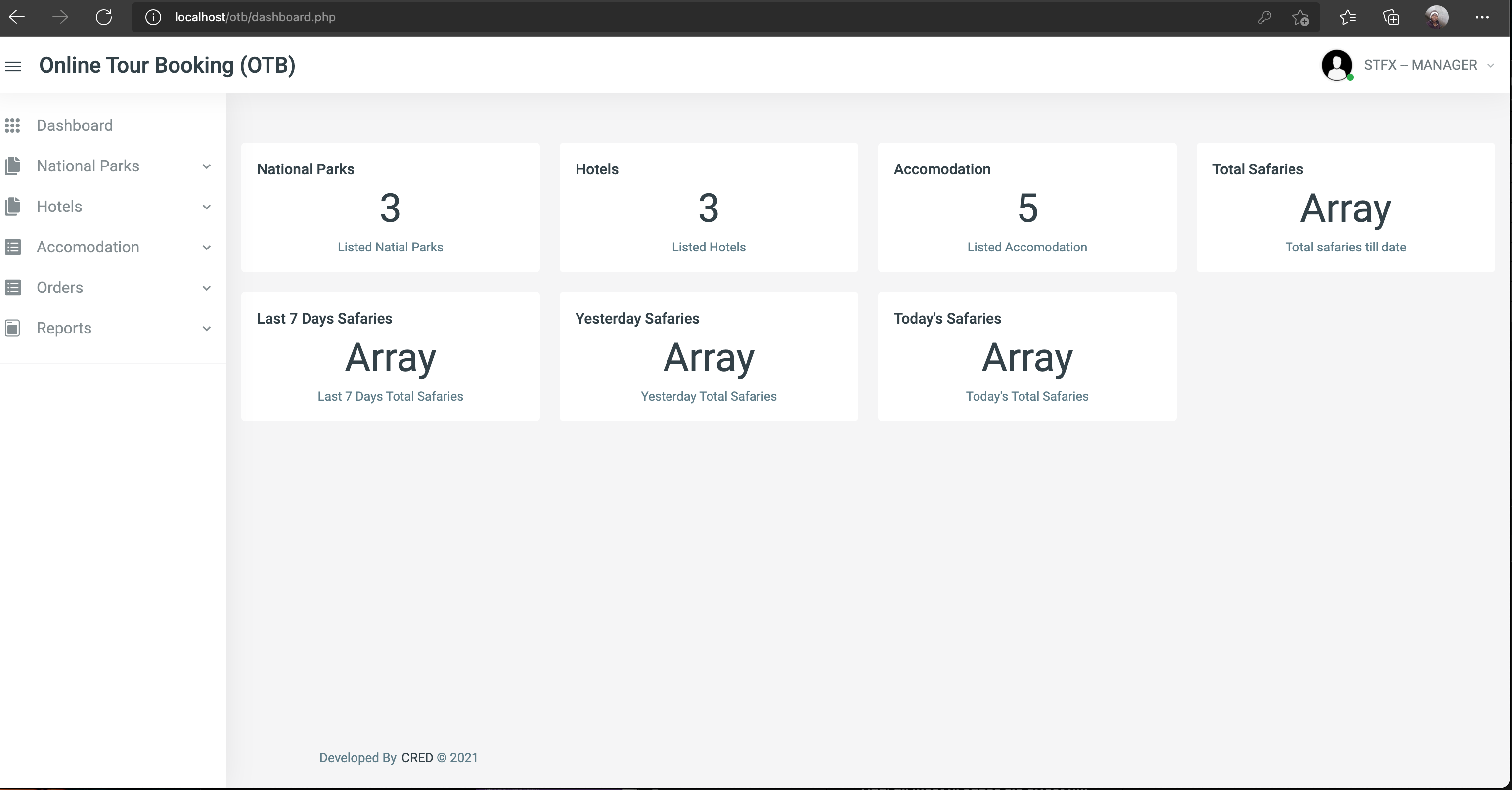Open the Orders menu item
The height and width of the screenshot is (790, 1512).
point(60,288)
